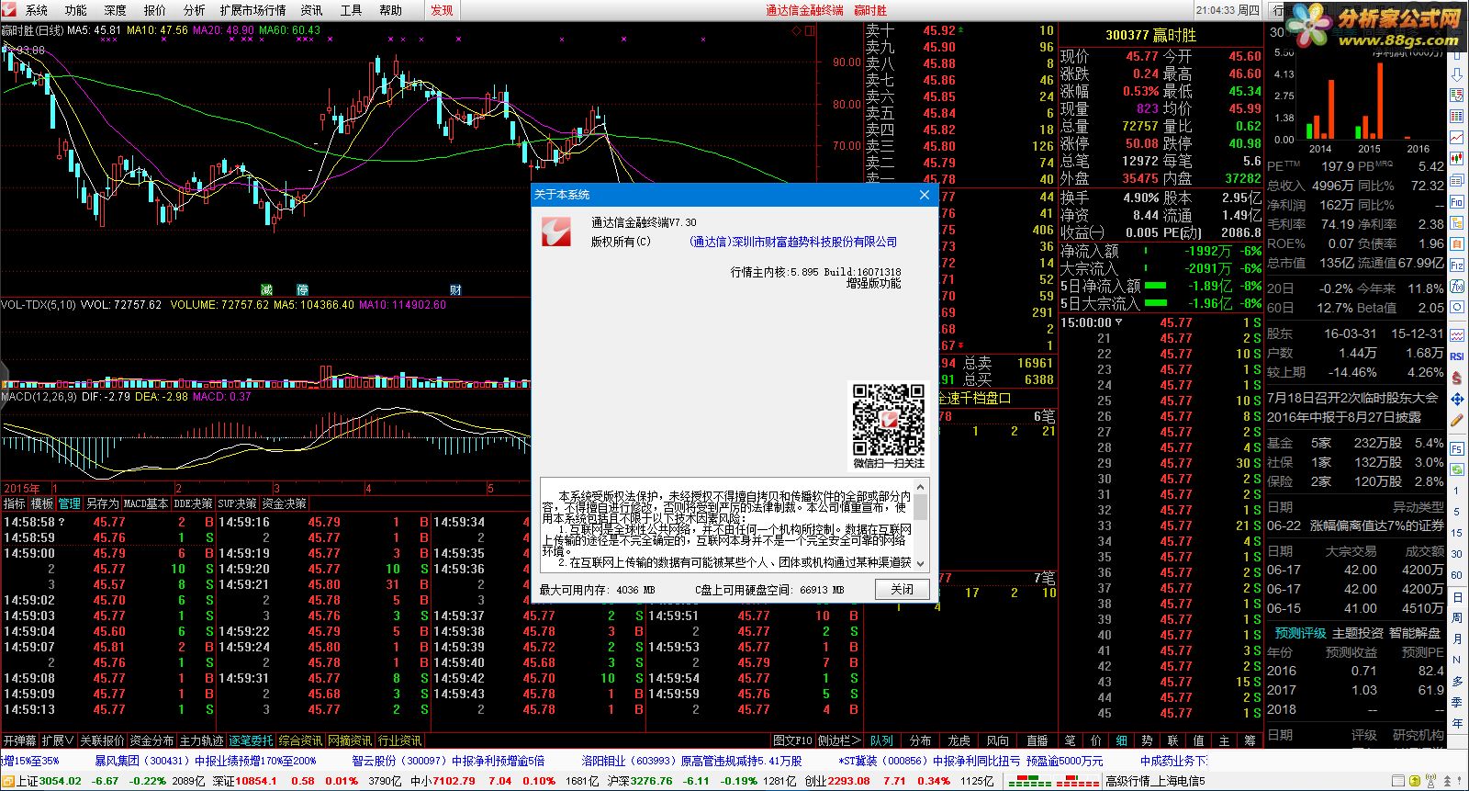Image resolution: width=1469 pixels, height=791 pixels.
Task: Click the 直播 button
Action: pos(1037,740)
